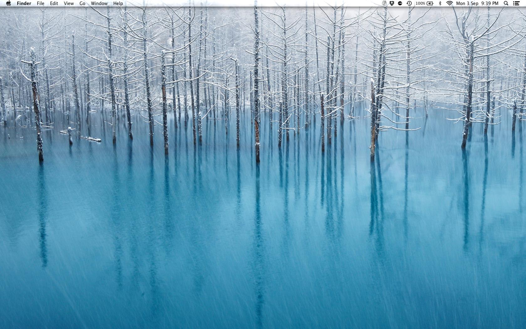
Task: Open the Bluetooth status menu
Action: (x=440, y=3)
